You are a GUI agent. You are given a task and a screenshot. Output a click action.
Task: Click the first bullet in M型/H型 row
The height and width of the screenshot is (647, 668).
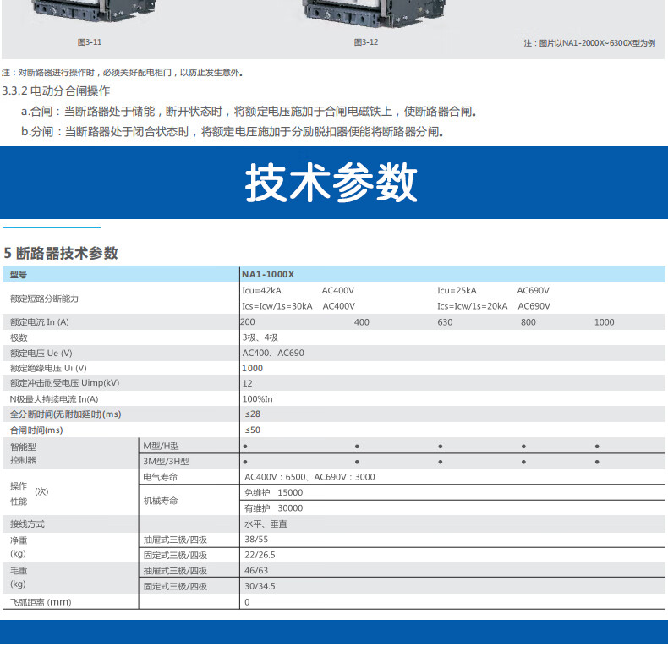click(245, 446)
